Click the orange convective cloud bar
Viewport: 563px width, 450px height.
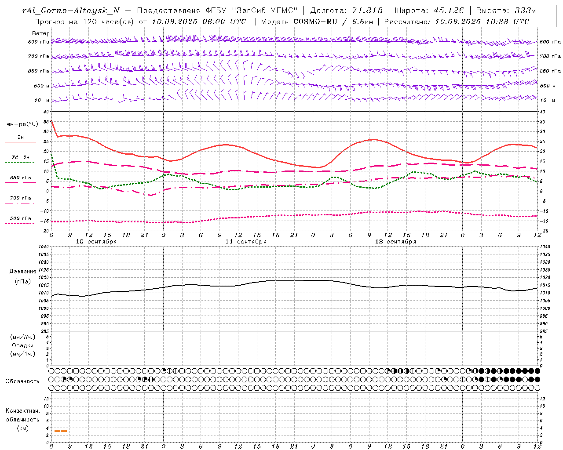coord(61,431)
